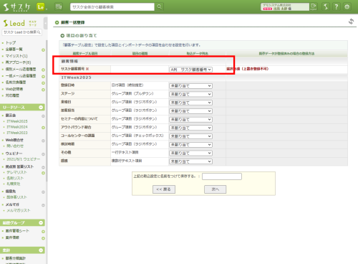Click the refresh arrows icon at top right

[351, 22]
